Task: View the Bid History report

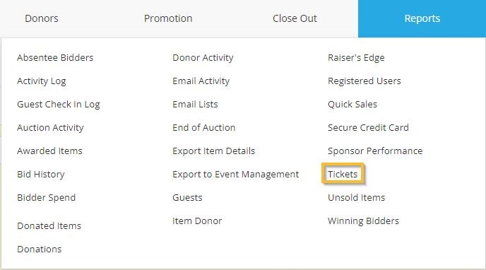Action: coord(41,175)
